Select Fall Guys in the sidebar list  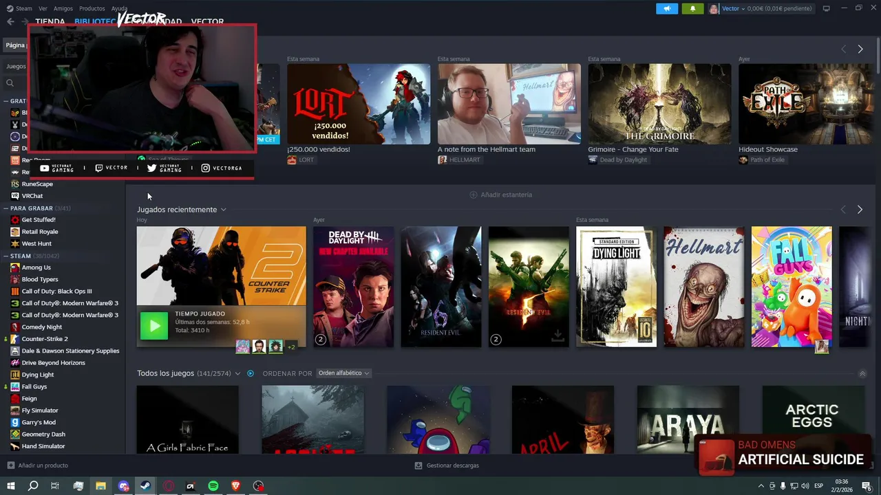34,386
